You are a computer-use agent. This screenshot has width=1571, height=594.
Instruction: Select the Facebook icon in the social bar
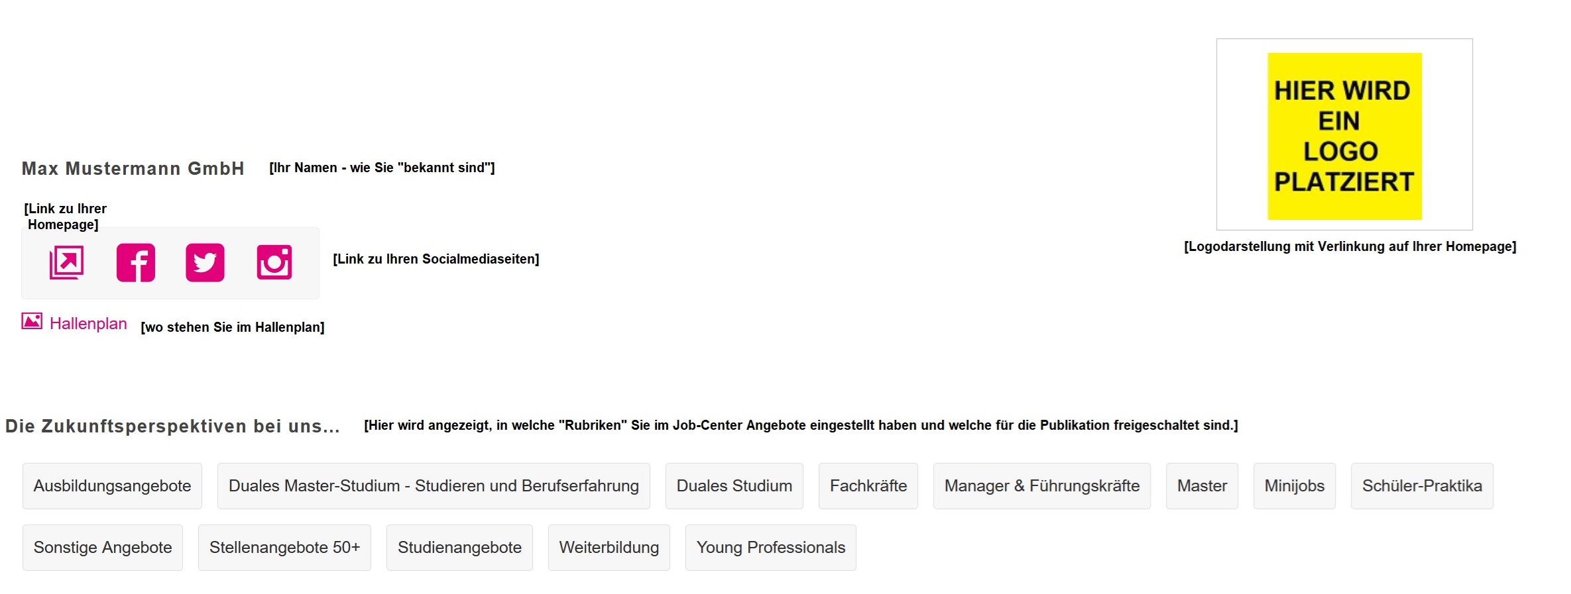click(135, 262)
